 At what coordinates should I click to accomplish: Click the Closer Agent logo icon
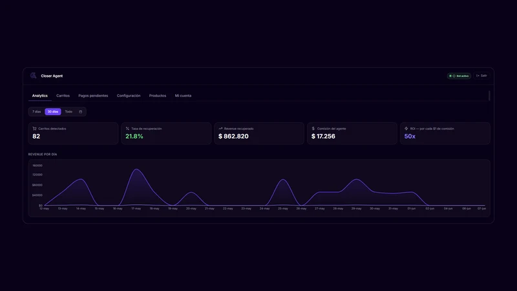coord(33,76)
